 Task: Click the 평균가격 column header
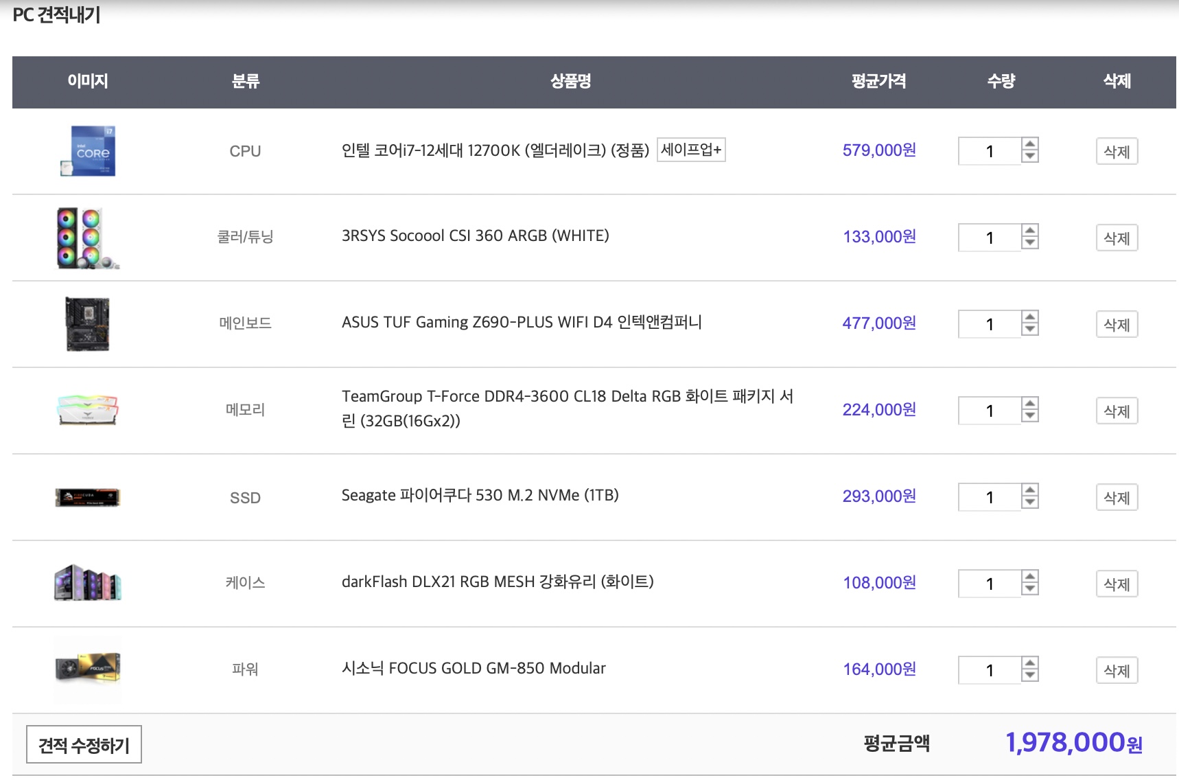(x=879, y=81)
